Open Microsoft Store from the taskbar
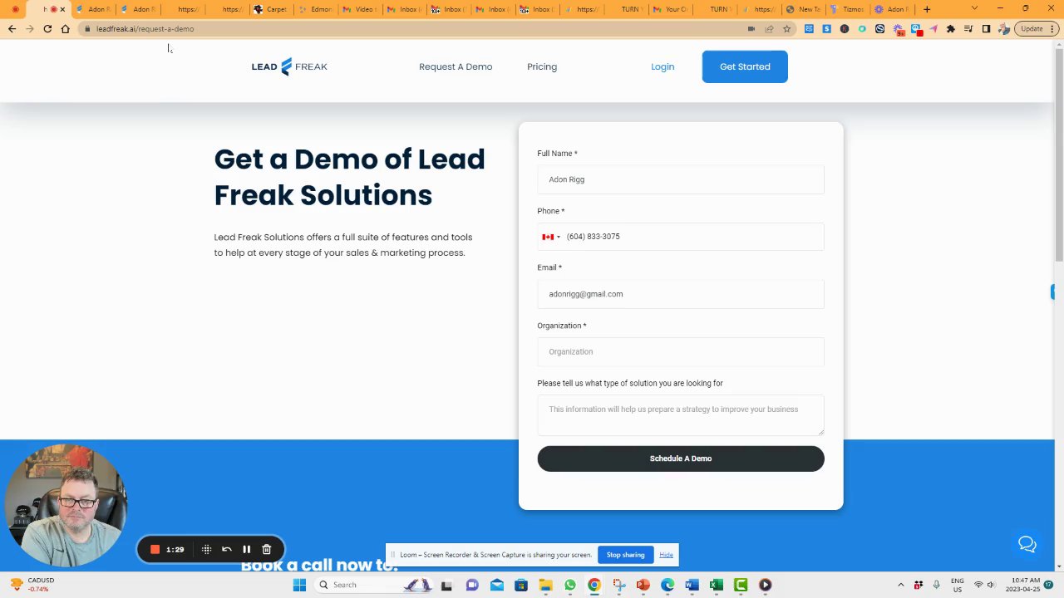The height and width of the screenshot is (598, 1064). [x=521, y=585]
